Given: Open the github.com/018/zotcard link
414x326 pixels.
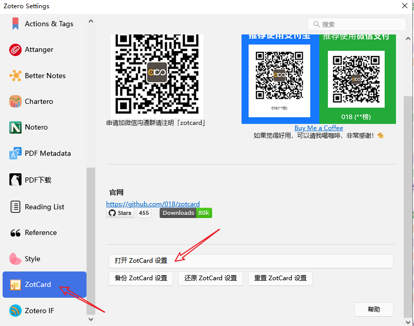Looking at the screenshot, I should click(153, 204).
